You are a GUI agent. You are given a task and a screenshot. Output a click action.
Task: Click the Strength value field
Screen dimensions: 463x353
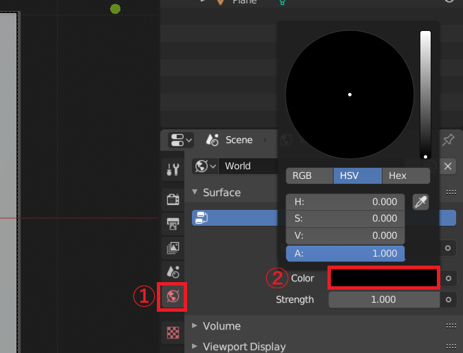click(384, 300)
